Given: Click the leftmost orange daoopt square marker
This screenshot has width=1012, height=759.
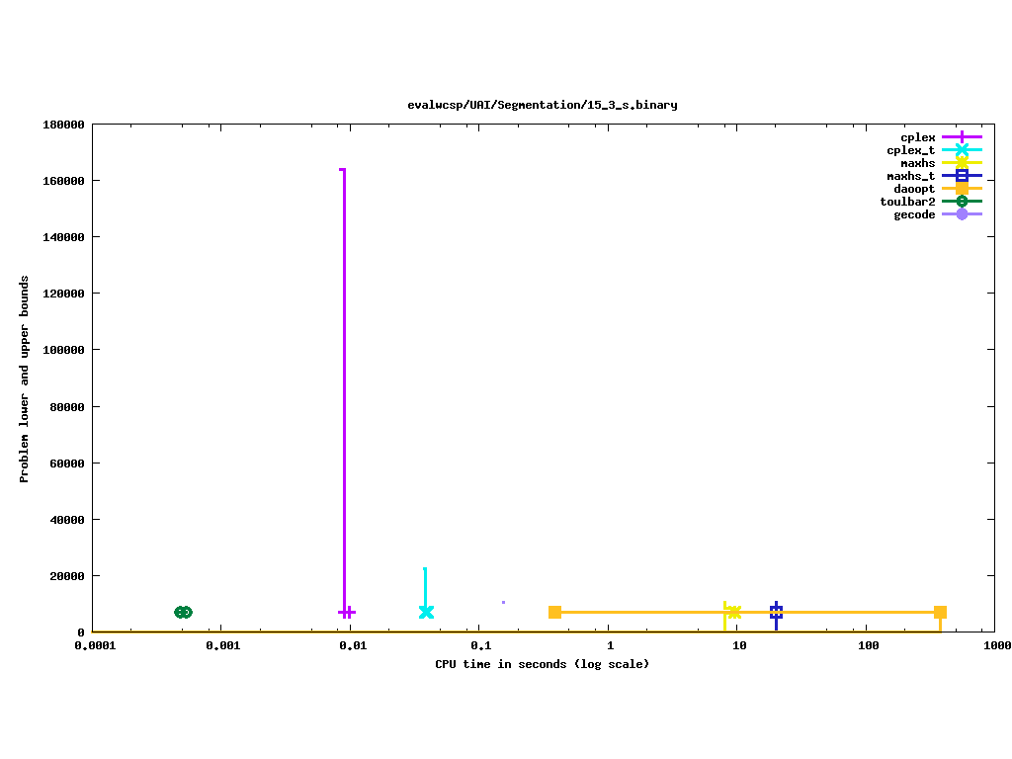Looking at the screenshot, I should [x=555, y=612].
